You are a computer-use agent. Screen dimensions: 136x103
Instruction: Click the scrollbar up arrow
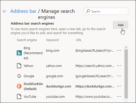click(x=126, y=47)
